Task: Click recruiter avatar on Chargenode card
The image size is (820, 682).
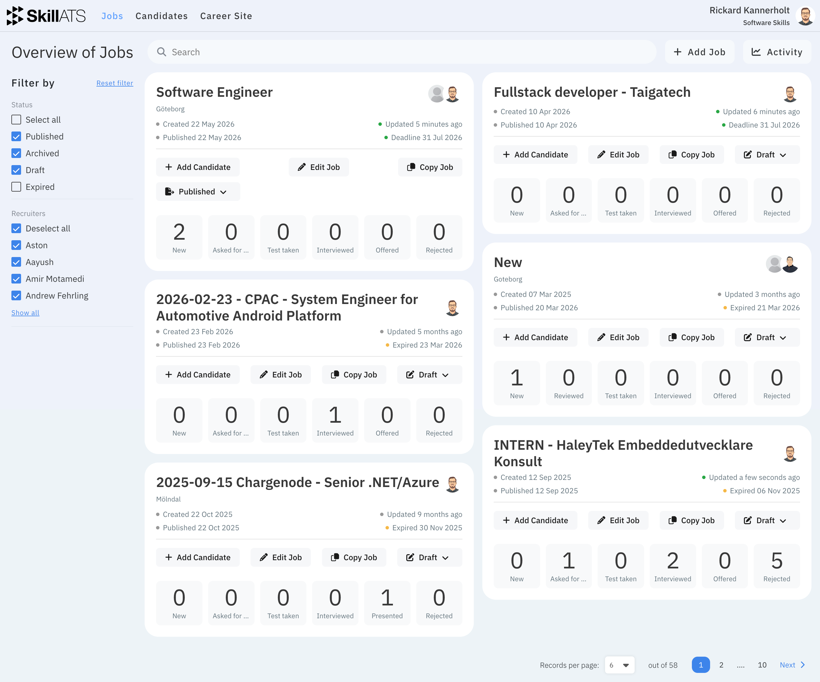Action: tap(452, 484)
